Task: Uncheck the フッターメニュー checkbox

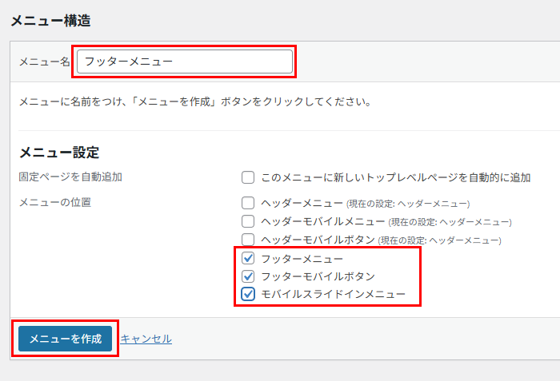Action: (248, 258)
